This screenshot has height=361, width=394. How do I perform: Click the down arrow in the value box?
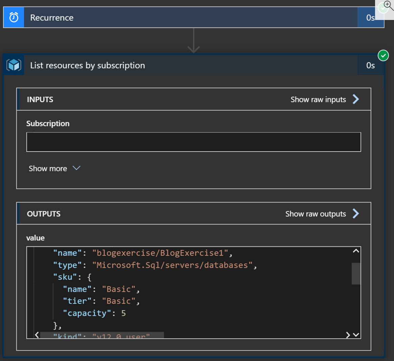click(356, 335)
